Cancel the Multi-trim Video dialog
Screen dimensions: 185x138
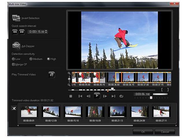click(x=164, y=132)
